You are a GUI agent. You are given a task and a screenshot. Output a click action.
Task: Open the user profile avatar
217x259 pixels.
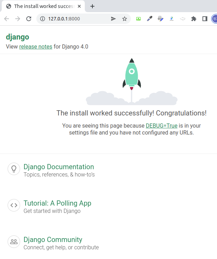[x=214, y=19]
